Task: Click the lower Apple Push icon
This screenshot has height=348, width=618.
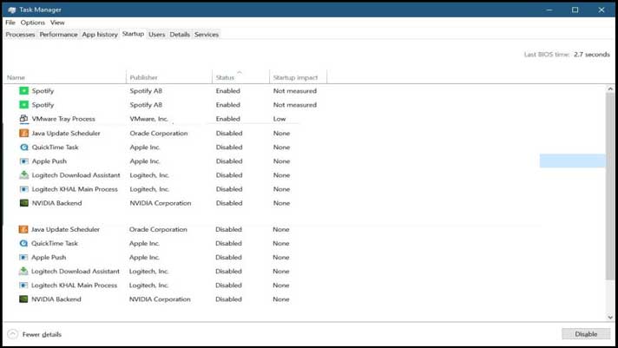Action: pyautogui.click(x=23, y=258)
